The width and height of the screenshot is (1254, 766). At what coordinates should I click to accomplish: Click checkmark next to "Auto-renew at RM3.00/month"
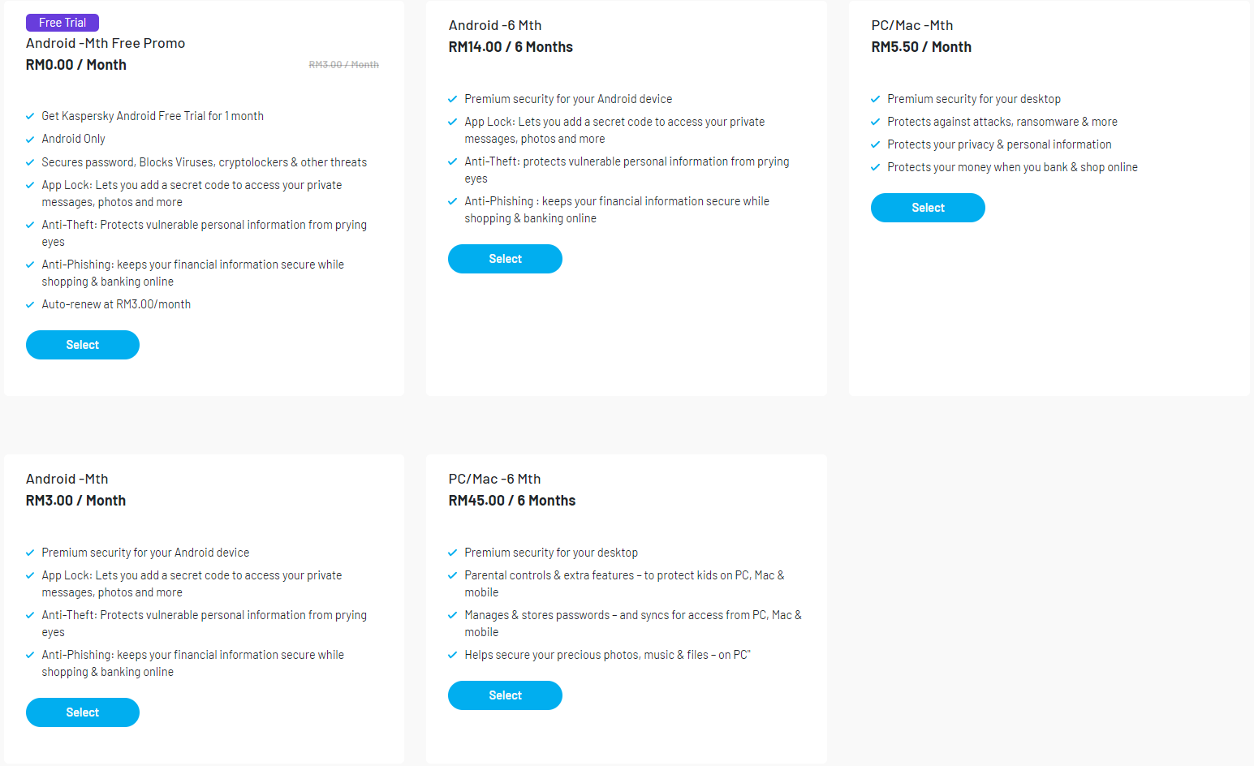[x=30, y=305]
